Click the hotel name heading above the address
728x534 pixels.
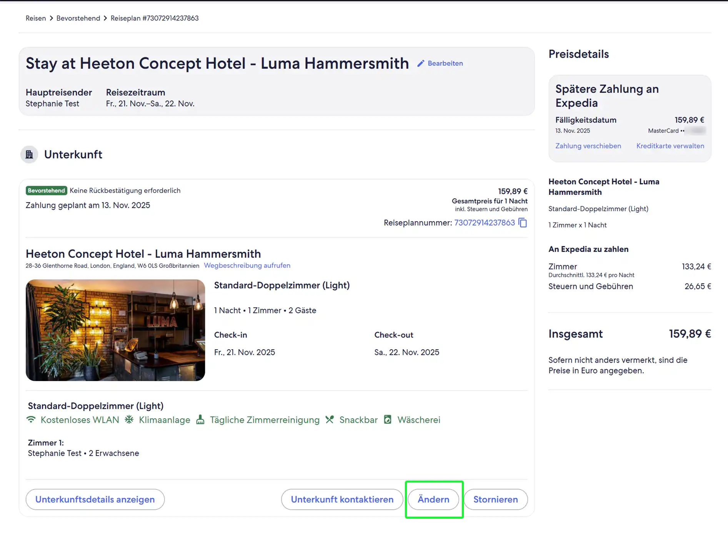click(143, 254)
